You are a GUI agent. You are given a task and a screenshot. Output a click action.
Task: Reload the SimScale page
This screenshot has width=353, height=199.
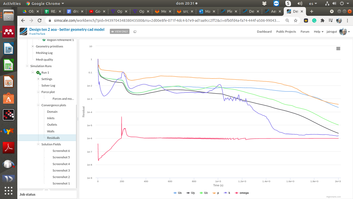[40, 20]
